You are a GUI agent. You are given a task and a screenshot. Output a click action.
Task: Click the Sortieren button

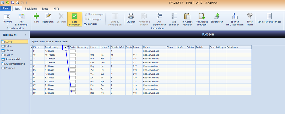(x=91, y=24)
